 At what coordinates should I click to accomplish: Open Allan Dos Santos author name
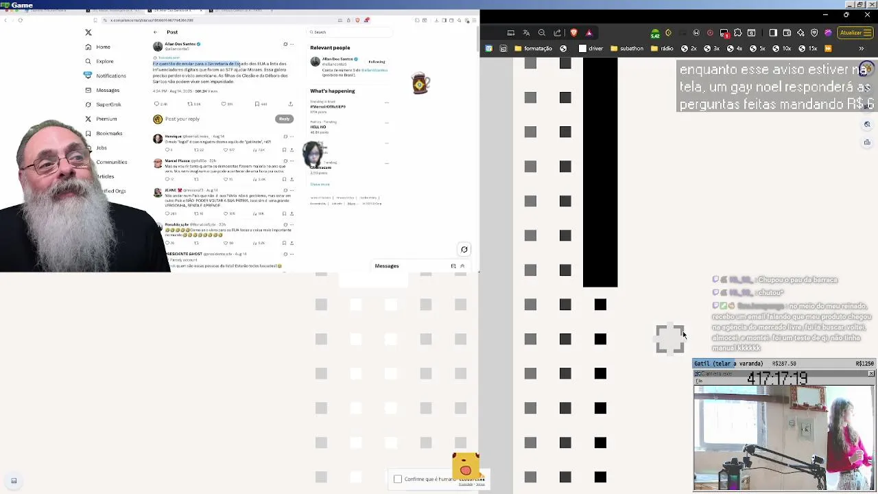tap(180, 44)
